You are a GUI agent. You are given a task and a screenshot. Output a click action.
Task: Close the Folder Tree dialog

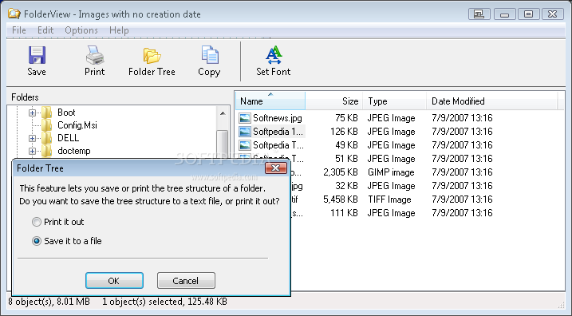[x=276, y=168]
